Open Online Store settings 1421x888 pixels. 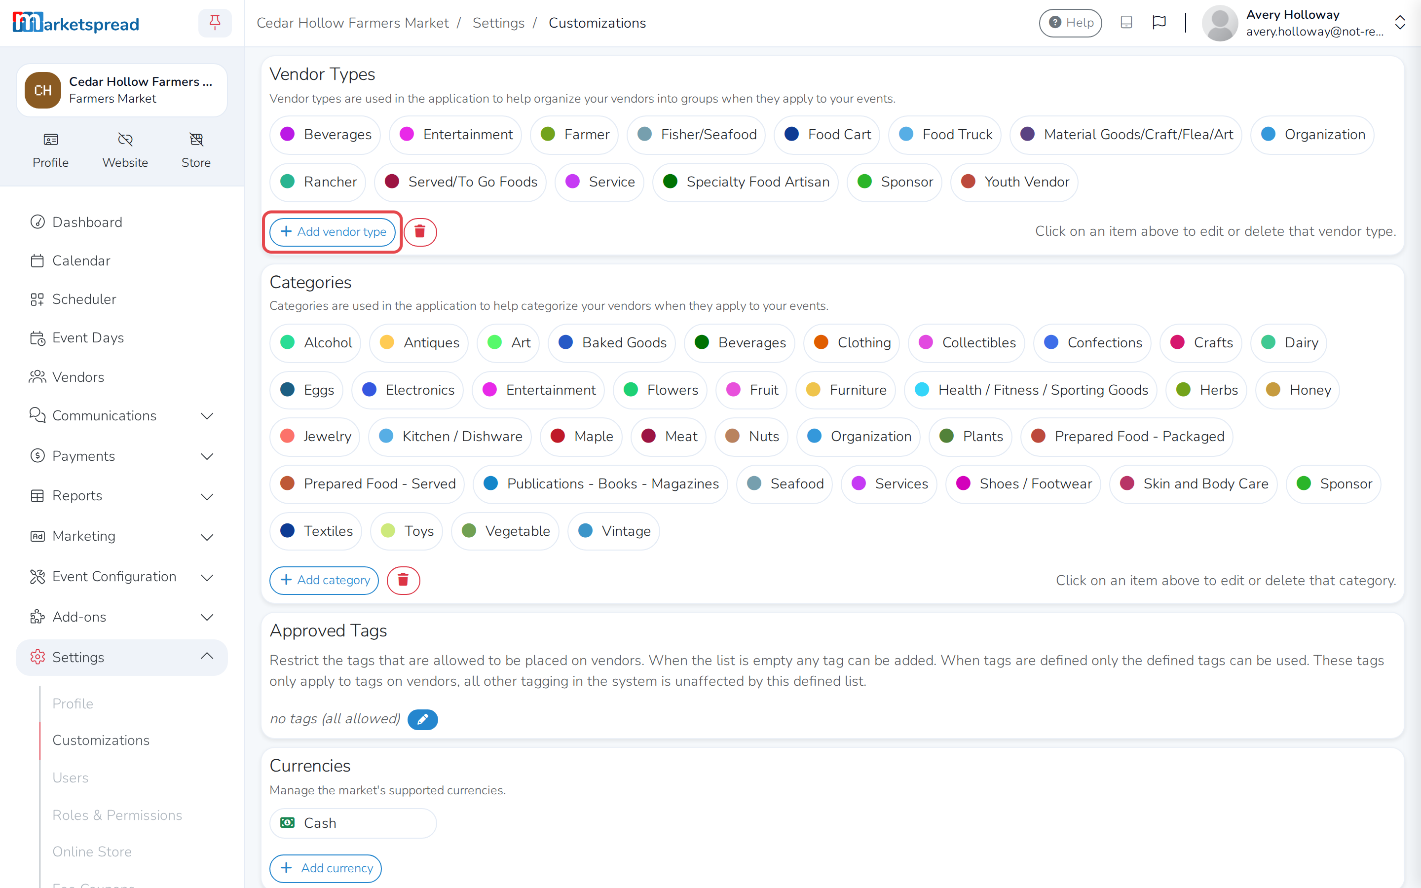pyautogui.click(x=92, y=851)
